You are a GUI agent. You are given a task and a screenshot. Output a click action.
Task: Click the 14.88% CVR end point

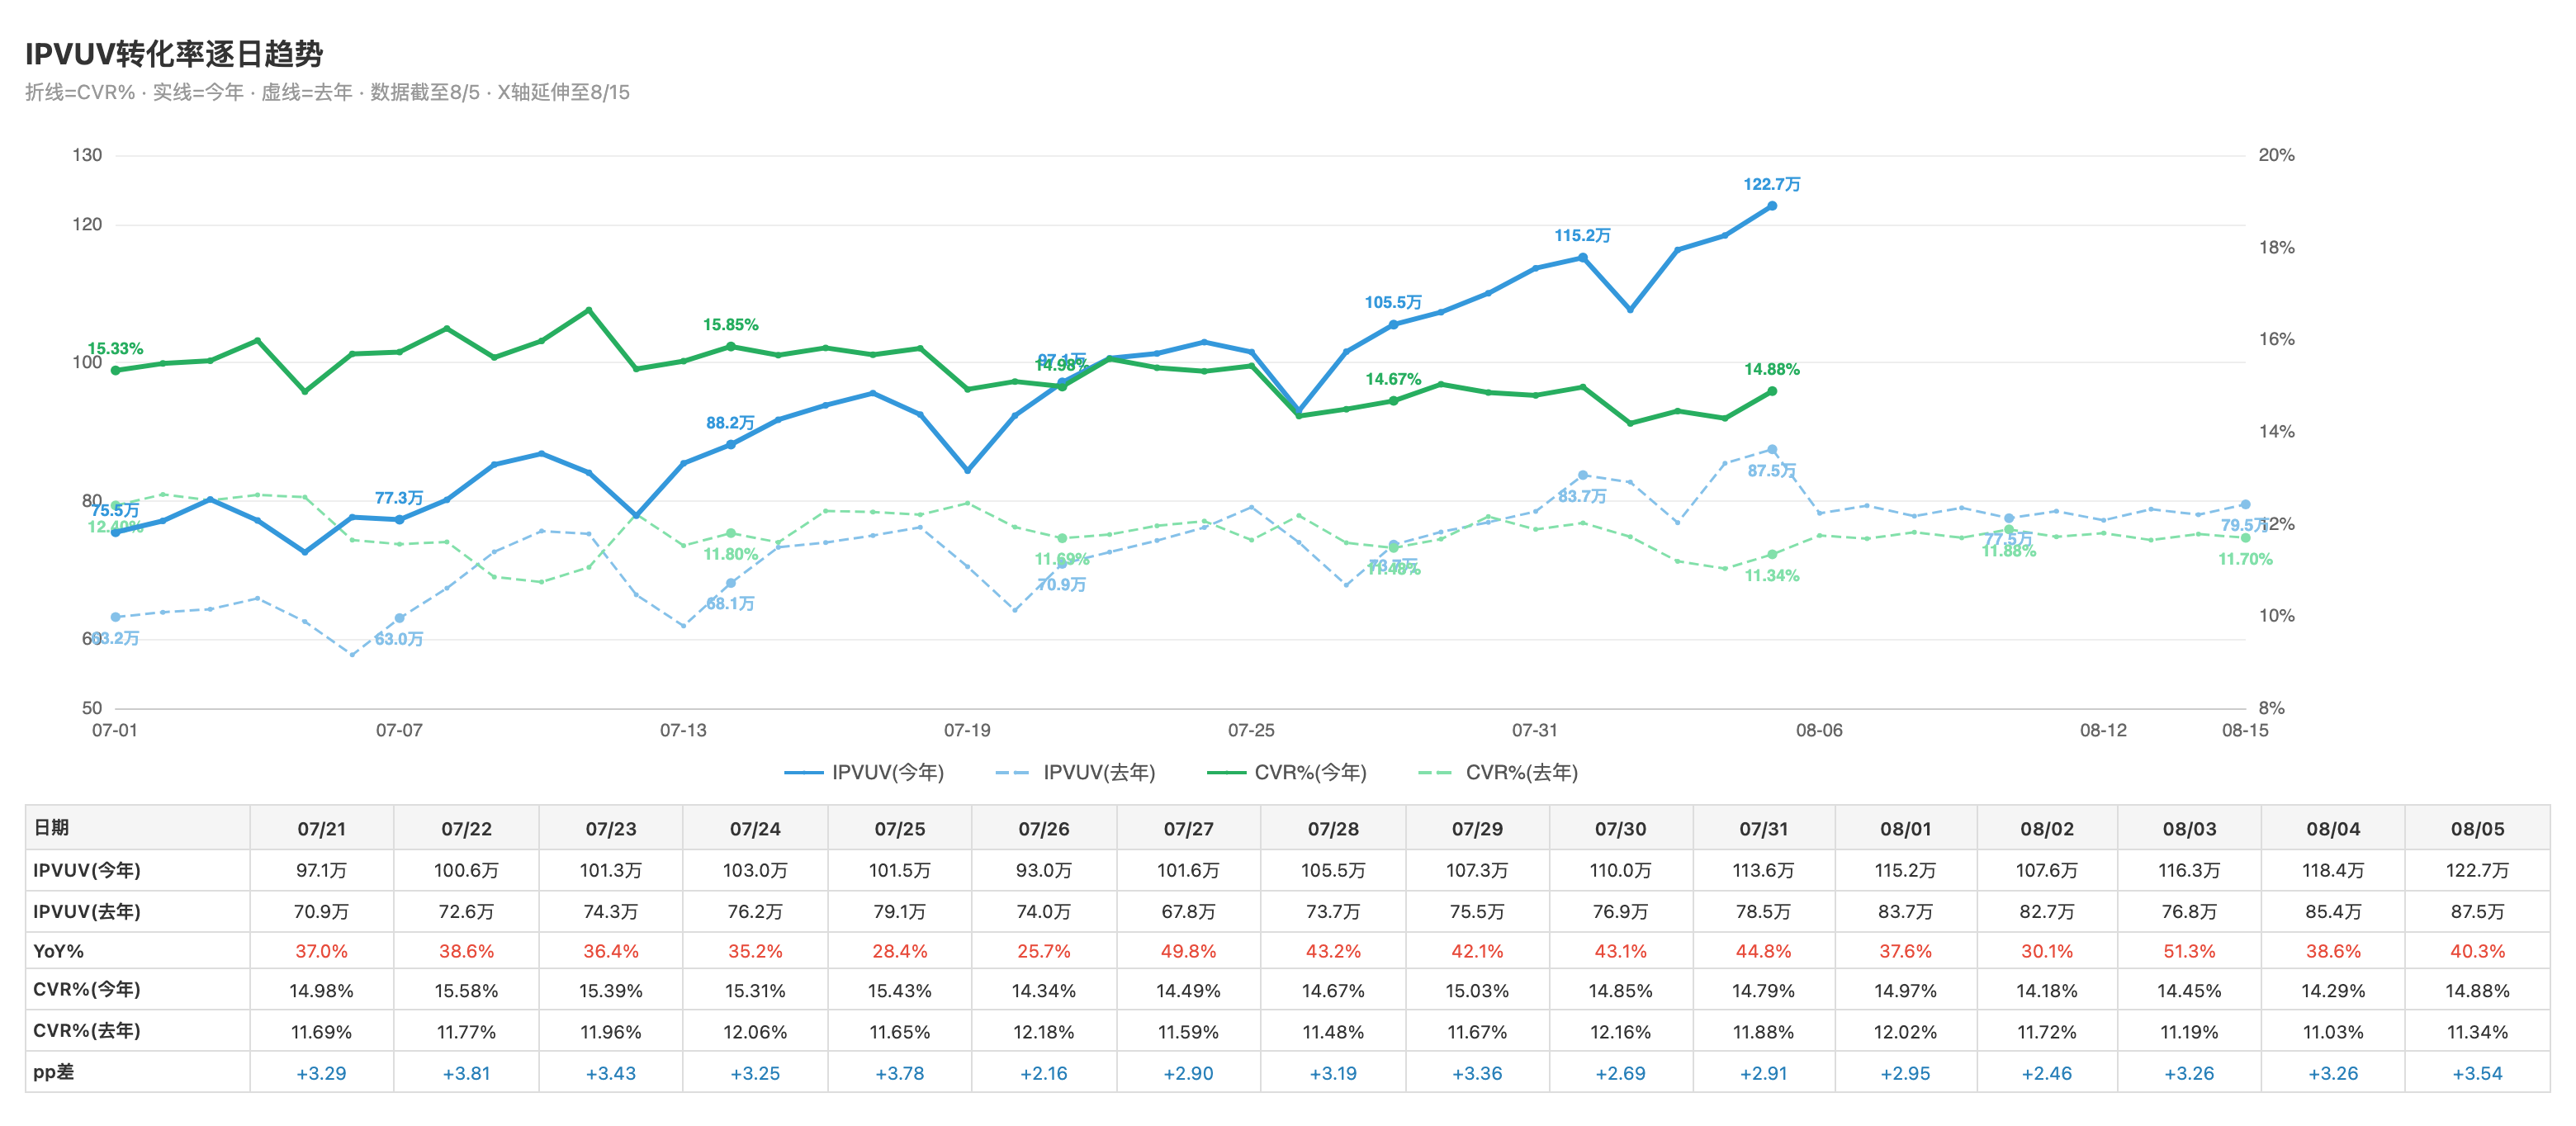[1772, 391]
